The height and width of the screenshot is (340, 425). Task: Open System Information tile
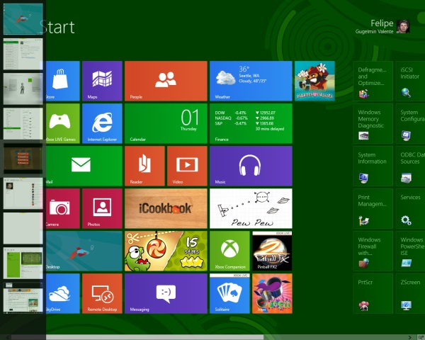373,166
